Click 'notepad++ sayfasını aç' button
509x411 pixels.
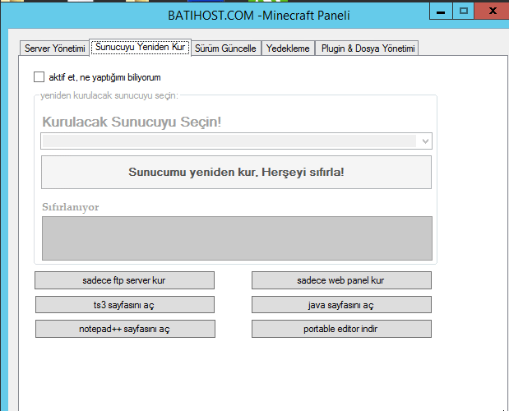click(x=124, y=329)
